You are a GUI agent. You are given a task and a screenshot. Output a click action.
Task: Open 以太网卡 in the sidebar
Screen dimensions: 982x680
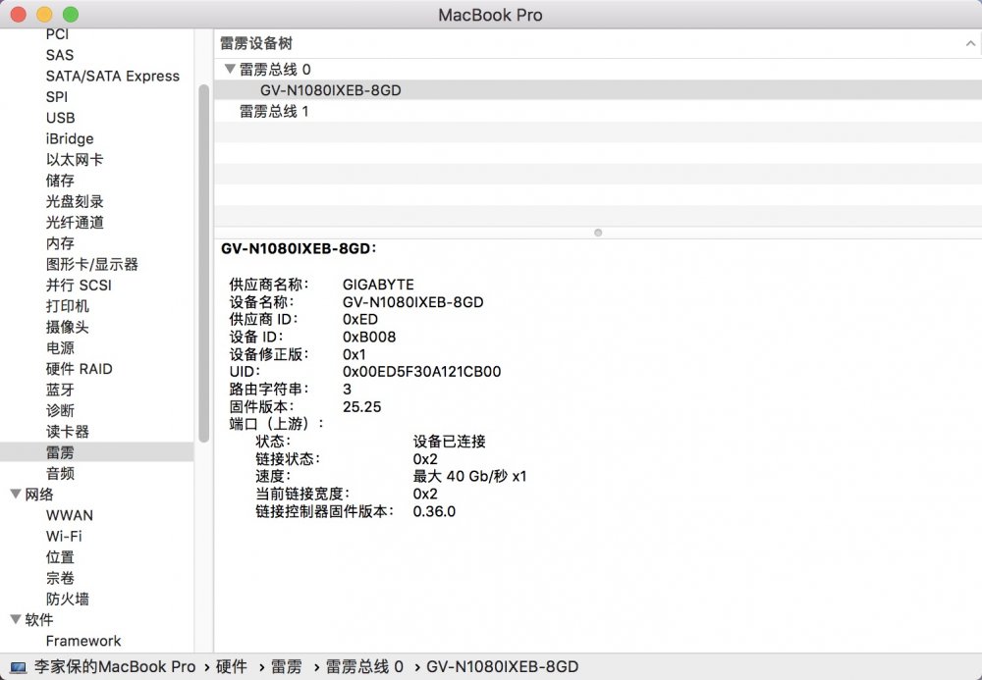[x=75, y=160]
